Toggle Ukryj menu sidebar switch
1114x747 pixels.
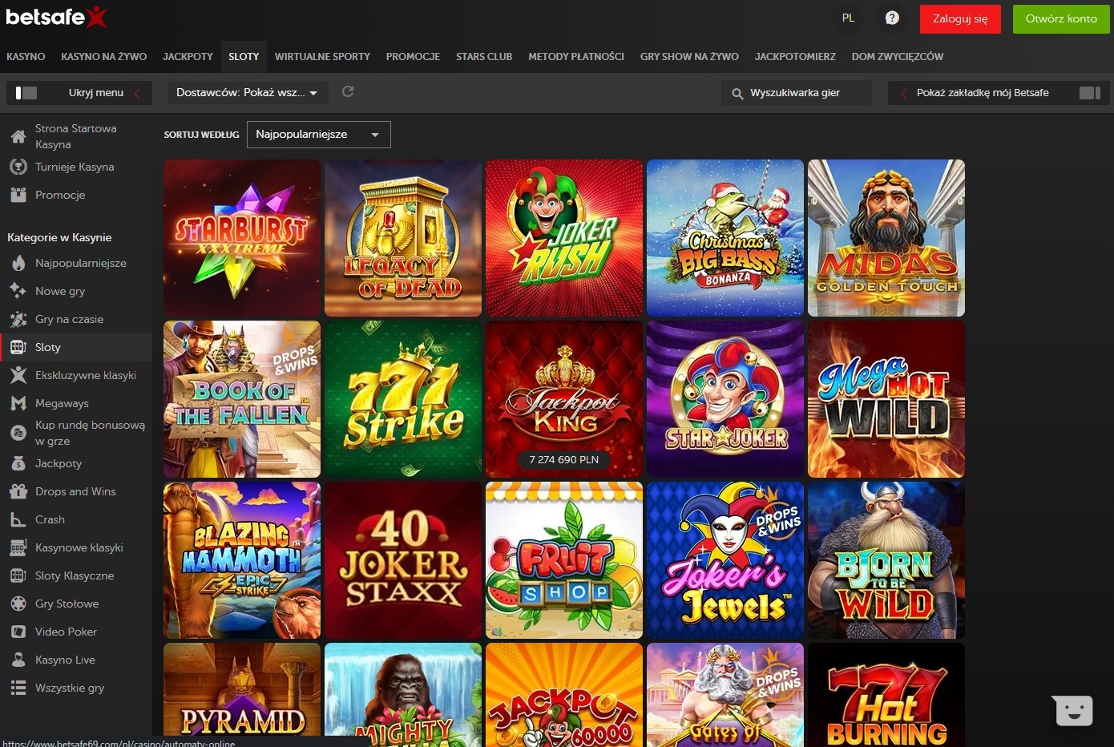pyautogui.click(x=26, y=93)
